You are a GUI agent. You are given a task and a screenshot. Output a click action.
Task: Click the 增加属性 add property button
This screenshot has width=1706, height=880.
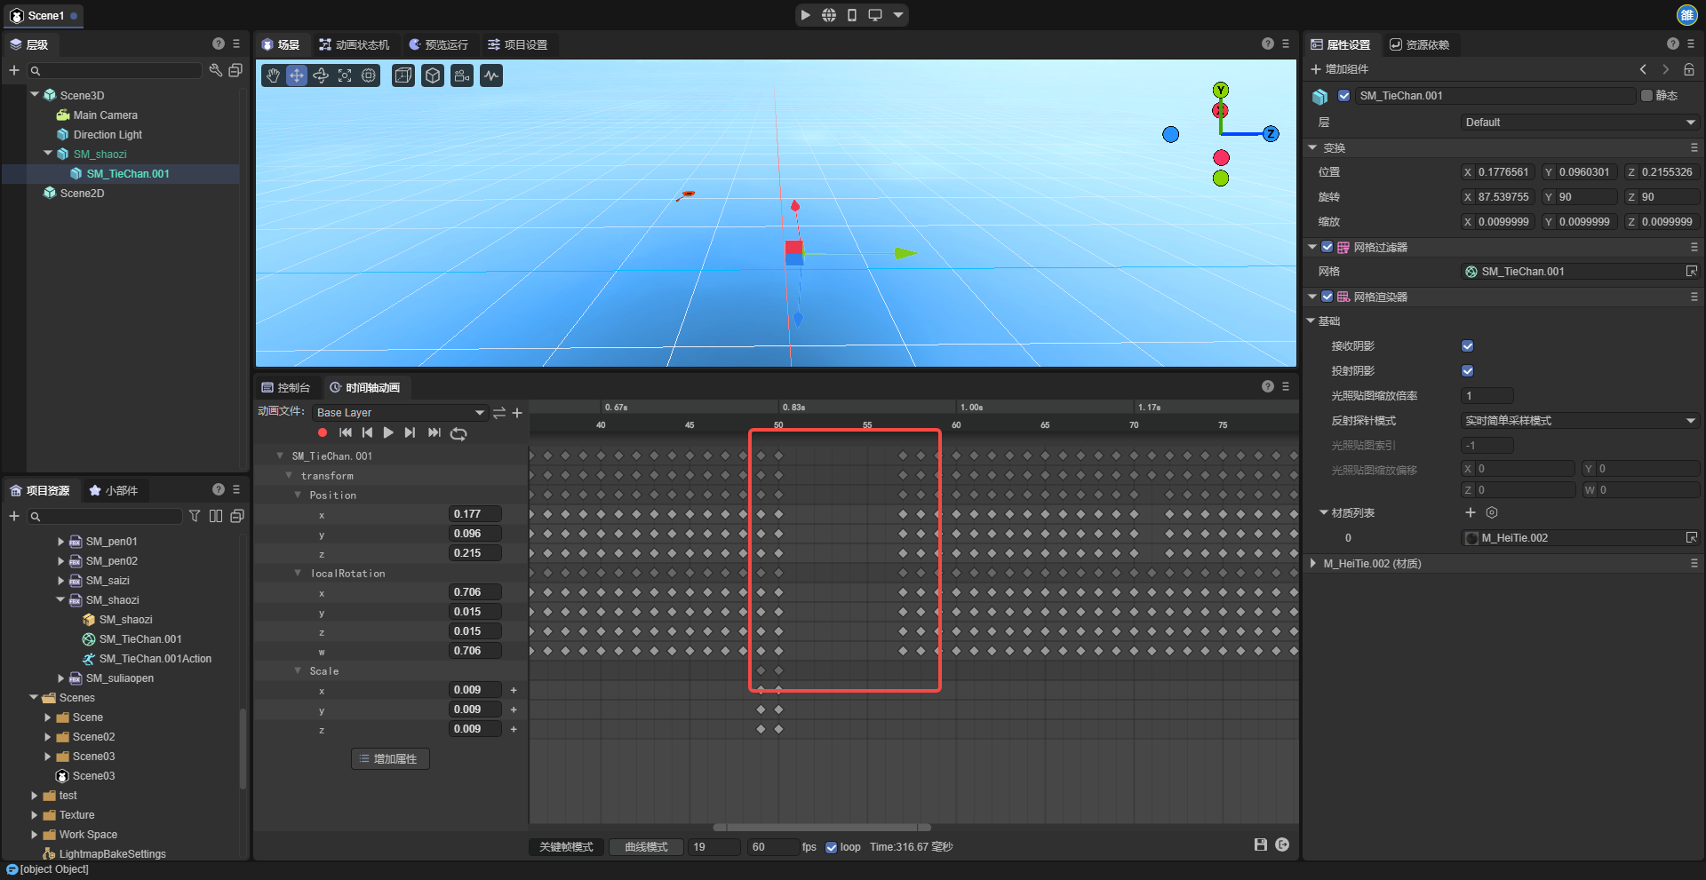point(390,759)
